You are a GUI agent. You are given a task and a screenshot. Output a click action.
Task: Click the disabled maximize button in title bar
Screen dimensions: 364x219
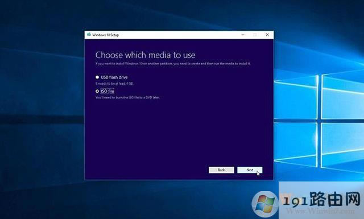coord(255,35)
